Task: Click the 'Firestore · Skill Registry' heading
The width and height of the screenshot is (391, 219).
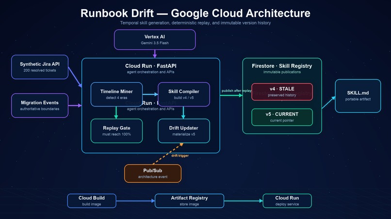Action: [282, 66]
